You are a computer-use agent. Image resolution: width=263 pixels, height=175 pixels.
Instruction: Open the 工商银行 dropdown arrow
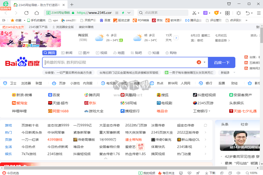[210, 111]
